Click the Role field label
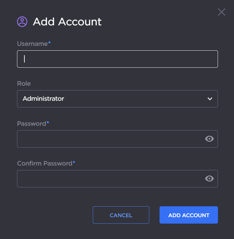234x239 pixels. click(24, 83)
